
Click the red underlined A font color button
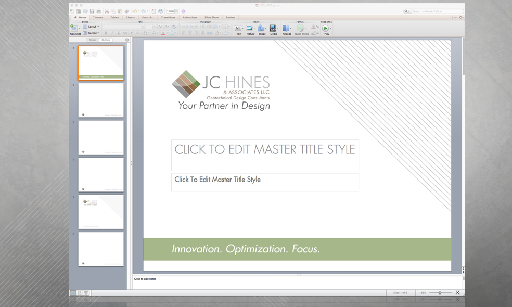tap(163, 33)
